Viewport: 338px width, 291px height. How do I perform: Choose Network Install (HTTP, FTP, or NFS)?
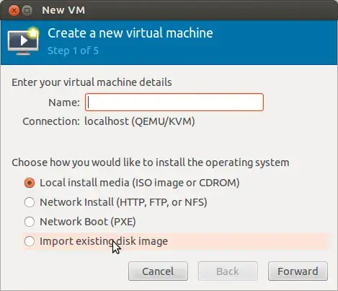tap(116, 202)
